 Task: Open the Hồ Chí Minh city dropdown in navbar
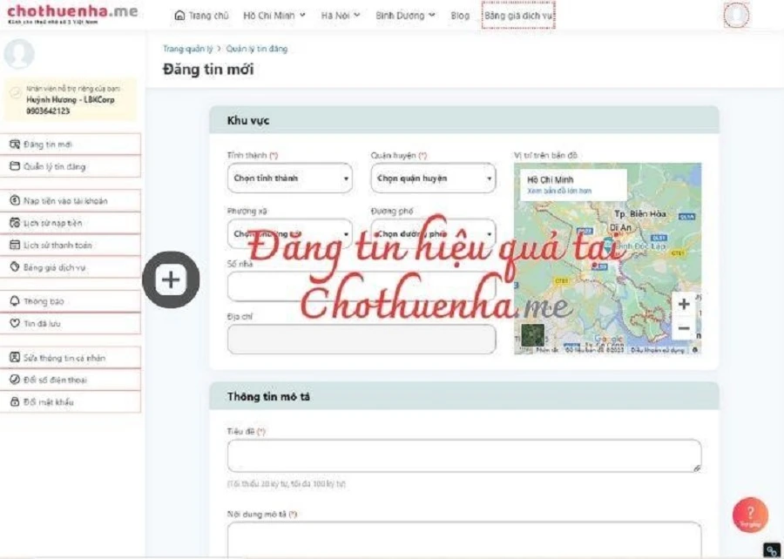click(272, 15)
